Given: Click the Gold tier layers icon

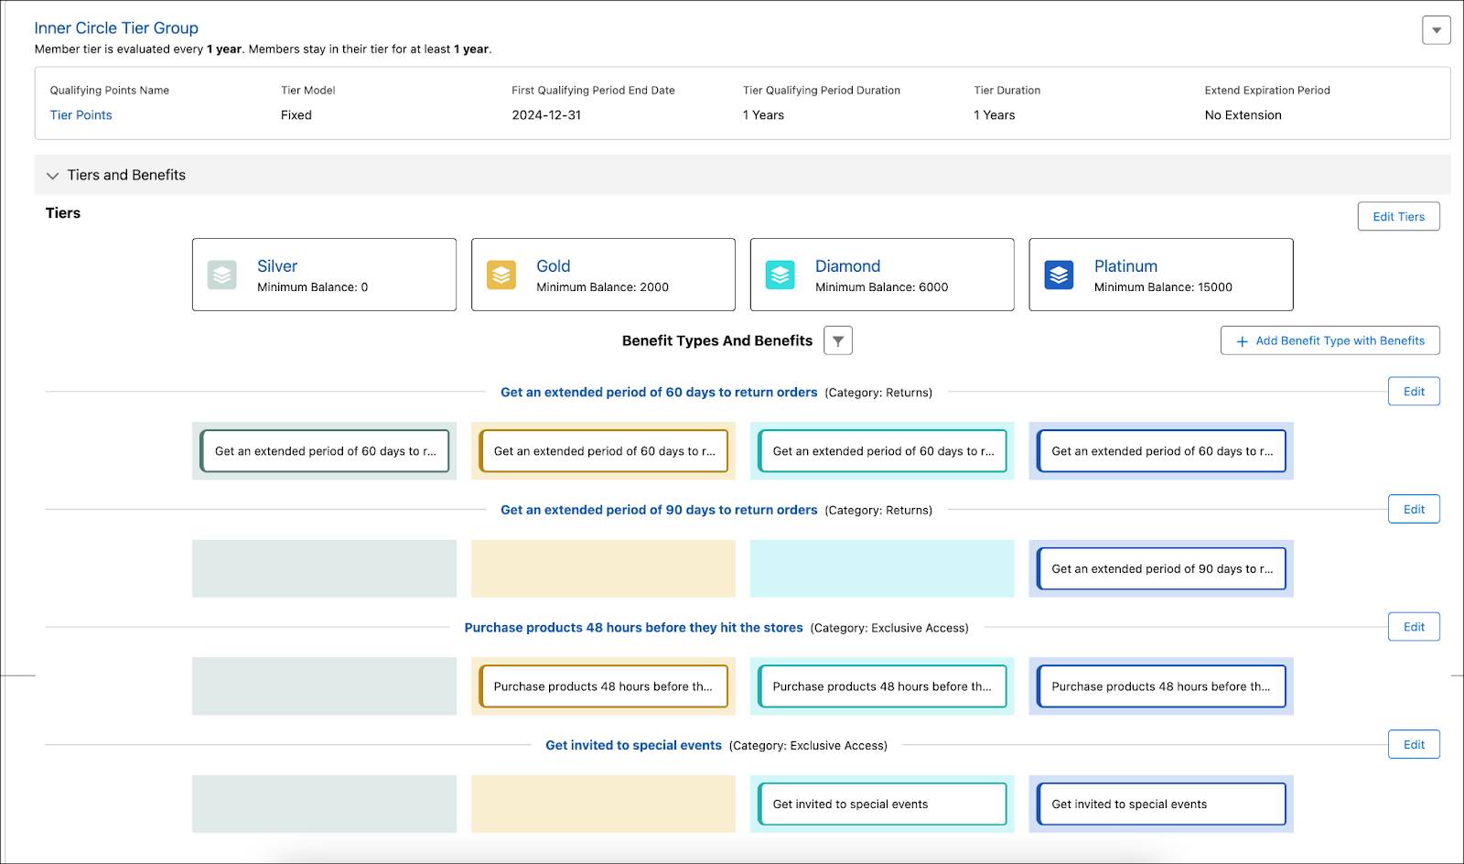Looking at the screenshot, I should coord(501,275).
